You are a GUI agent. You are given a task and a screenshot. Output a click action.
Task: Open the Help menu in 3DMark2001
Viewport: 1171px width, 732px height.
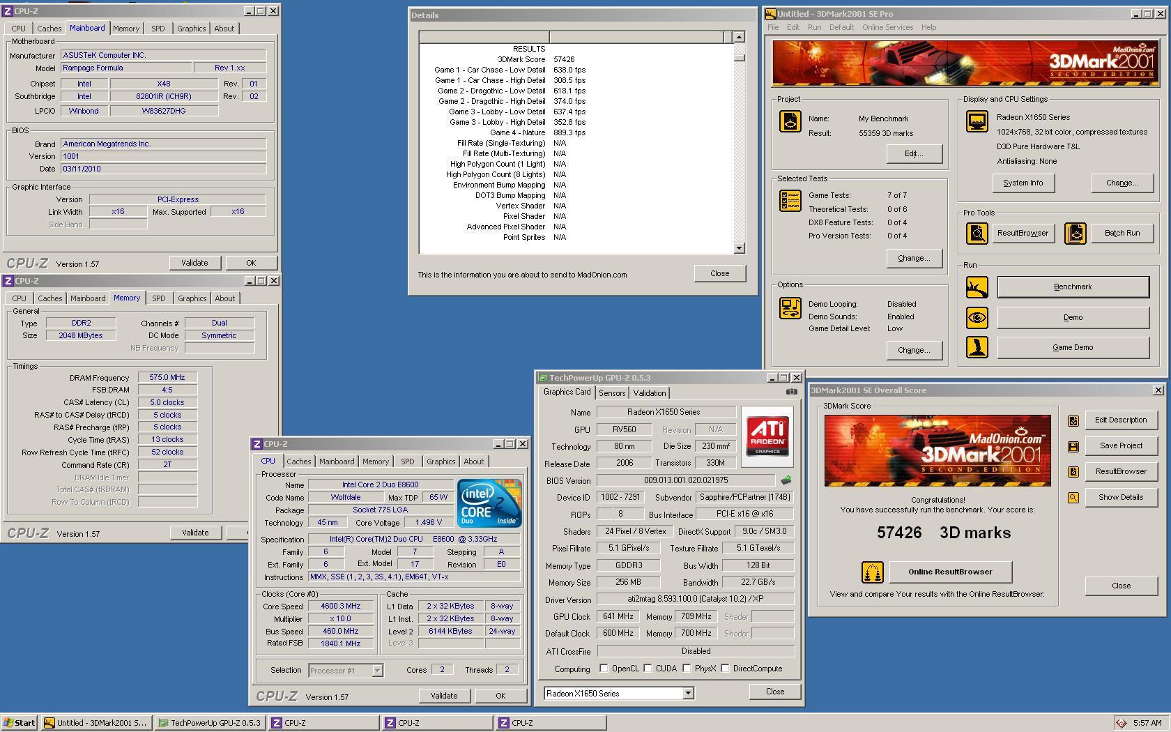point(928,27)
